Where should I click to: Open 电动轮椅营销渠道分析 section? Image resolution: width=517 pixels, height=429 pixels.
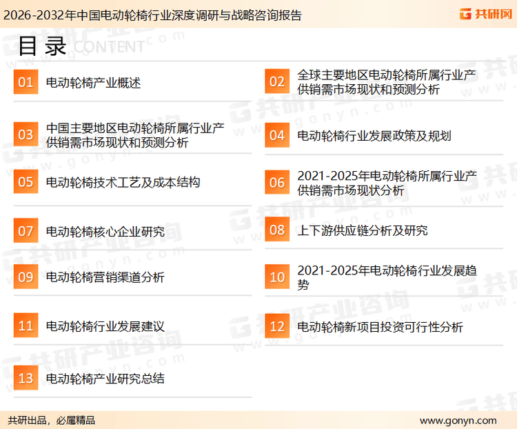coord(105,277)
